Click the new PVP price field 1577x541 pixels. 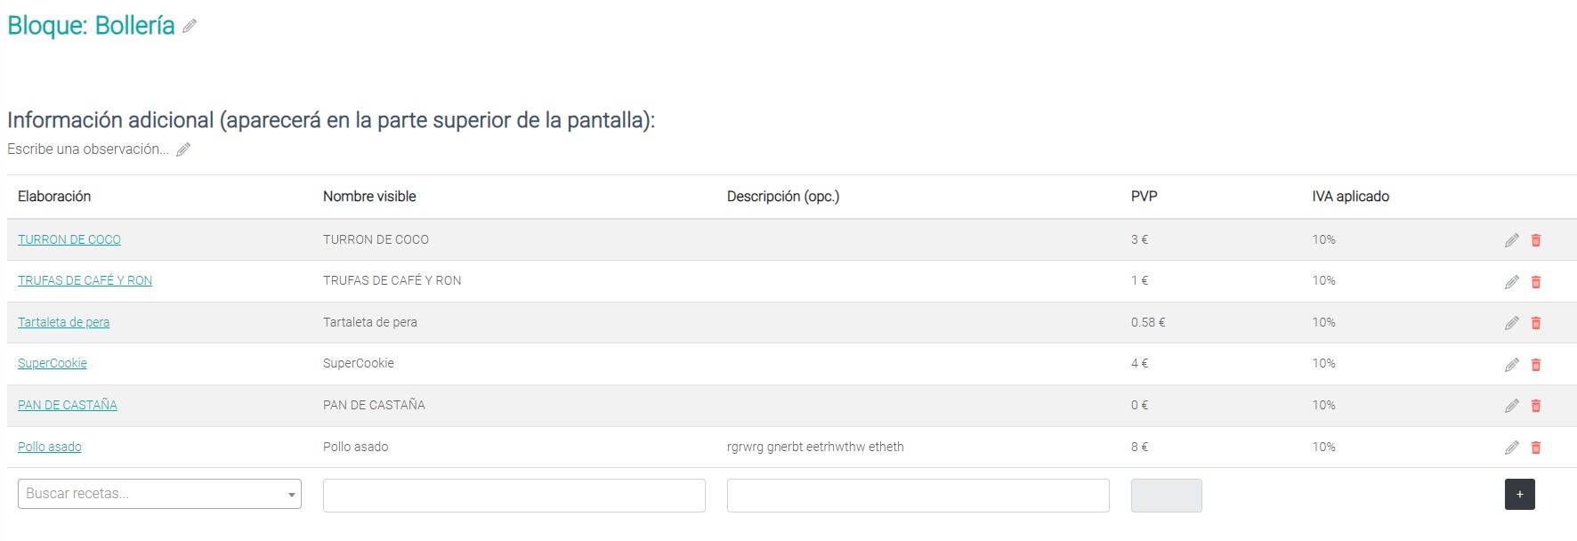click(1167, 496)
